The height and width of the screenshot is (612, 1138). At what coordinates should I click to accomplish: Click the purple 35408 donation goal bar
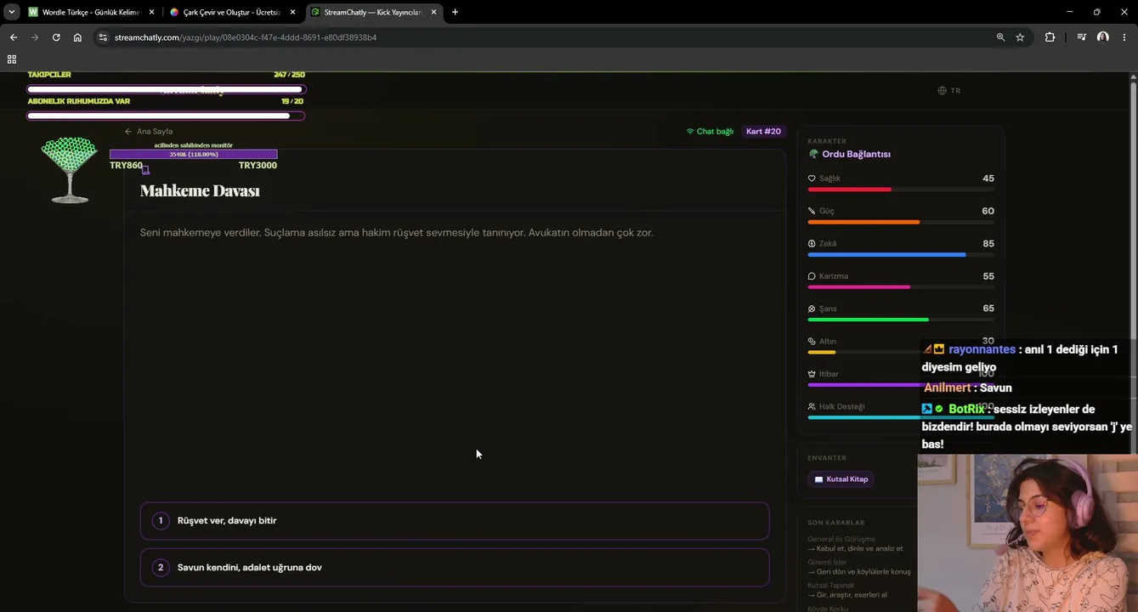193,155
